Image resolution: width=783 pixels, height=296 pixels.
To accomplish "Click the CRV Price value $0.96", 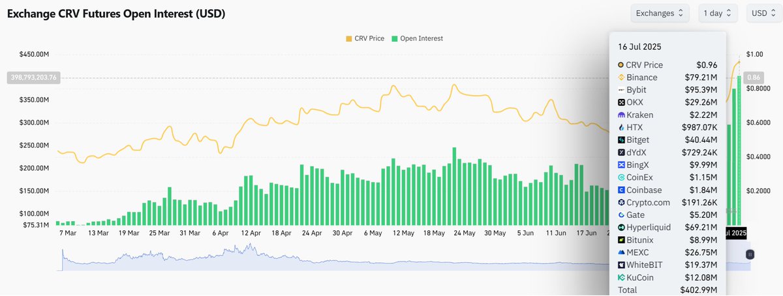I will [x=707, y=65].
